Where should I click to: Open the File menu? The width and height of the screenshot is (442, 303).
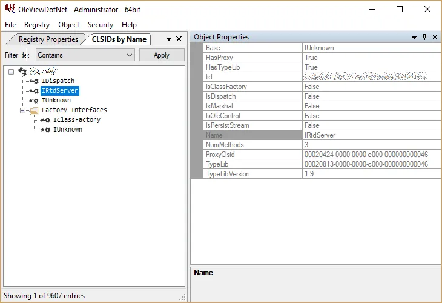click(10, 25)
